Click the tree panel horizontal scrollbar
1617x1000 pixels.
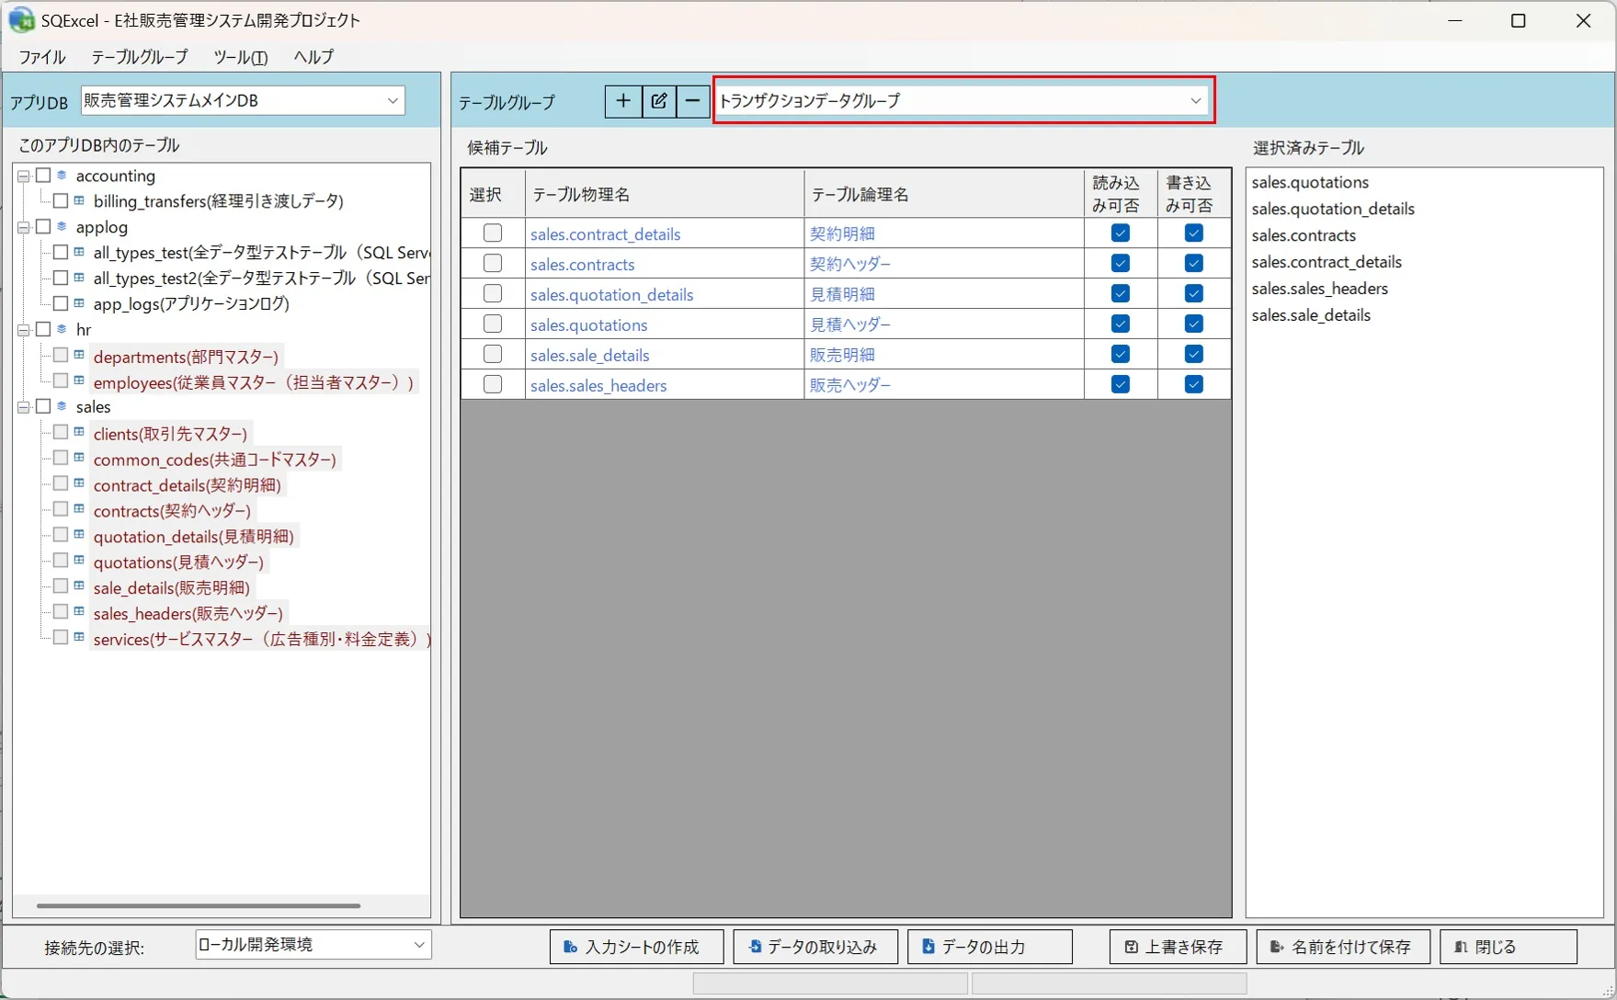tap(199, 906)
